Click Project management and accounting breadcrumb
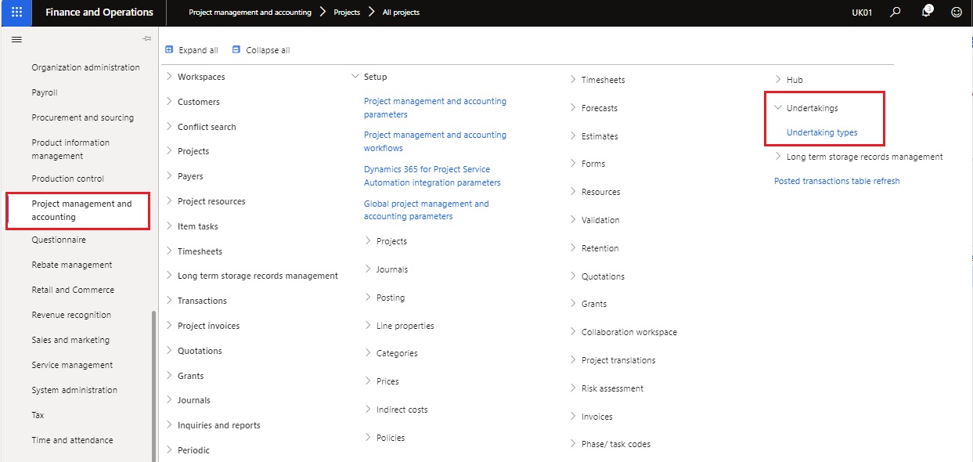973x462 pixels. 250,13
